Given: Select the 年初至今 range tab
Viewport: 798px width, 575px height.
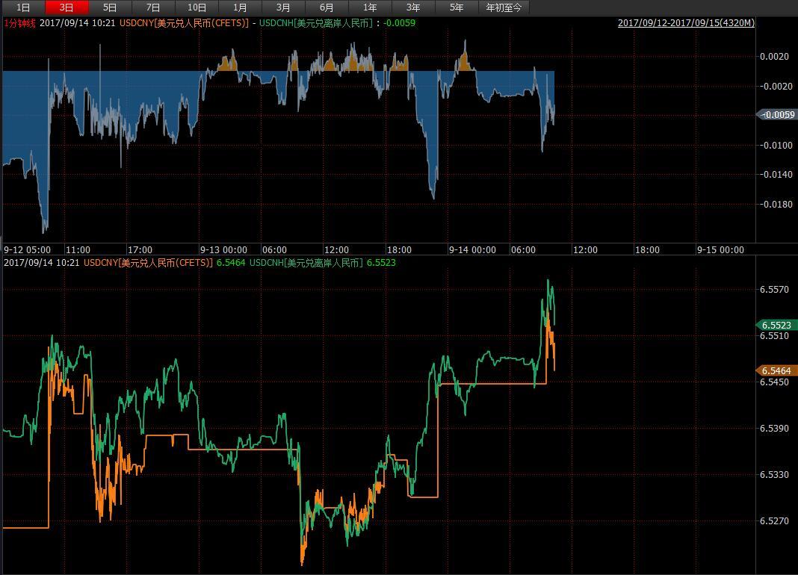Looking at the screenshot, I should coord(504,7).
